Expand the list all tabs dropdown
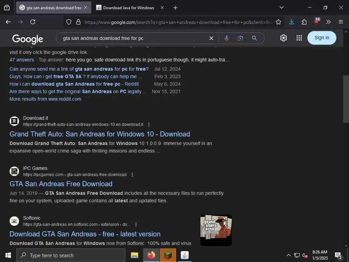Image resolution: width=349 pixels, height=262 pixels. pos(282,8)
